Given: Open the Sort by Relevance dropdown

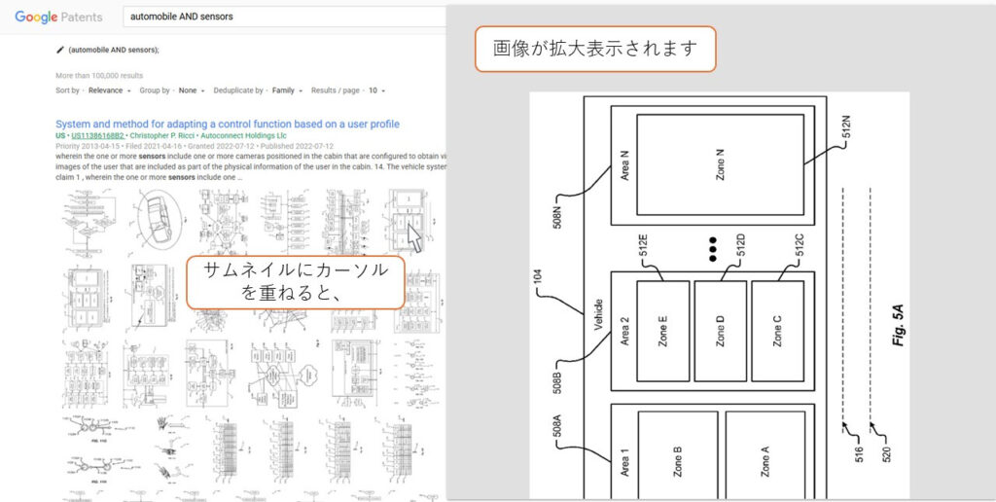Looking at the screenshot, I should point(109,90).
